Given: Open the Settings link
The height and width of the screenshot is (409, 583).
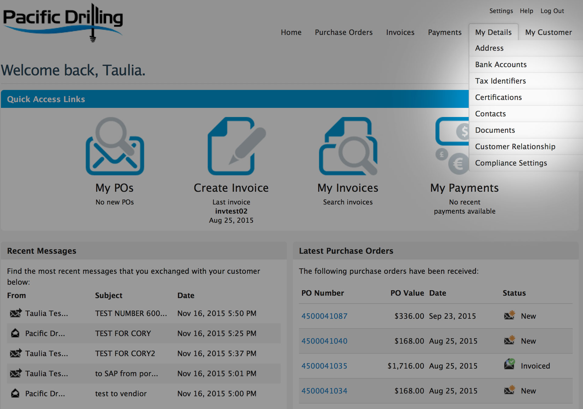Looking at the screenshot, I should (501, 11).
